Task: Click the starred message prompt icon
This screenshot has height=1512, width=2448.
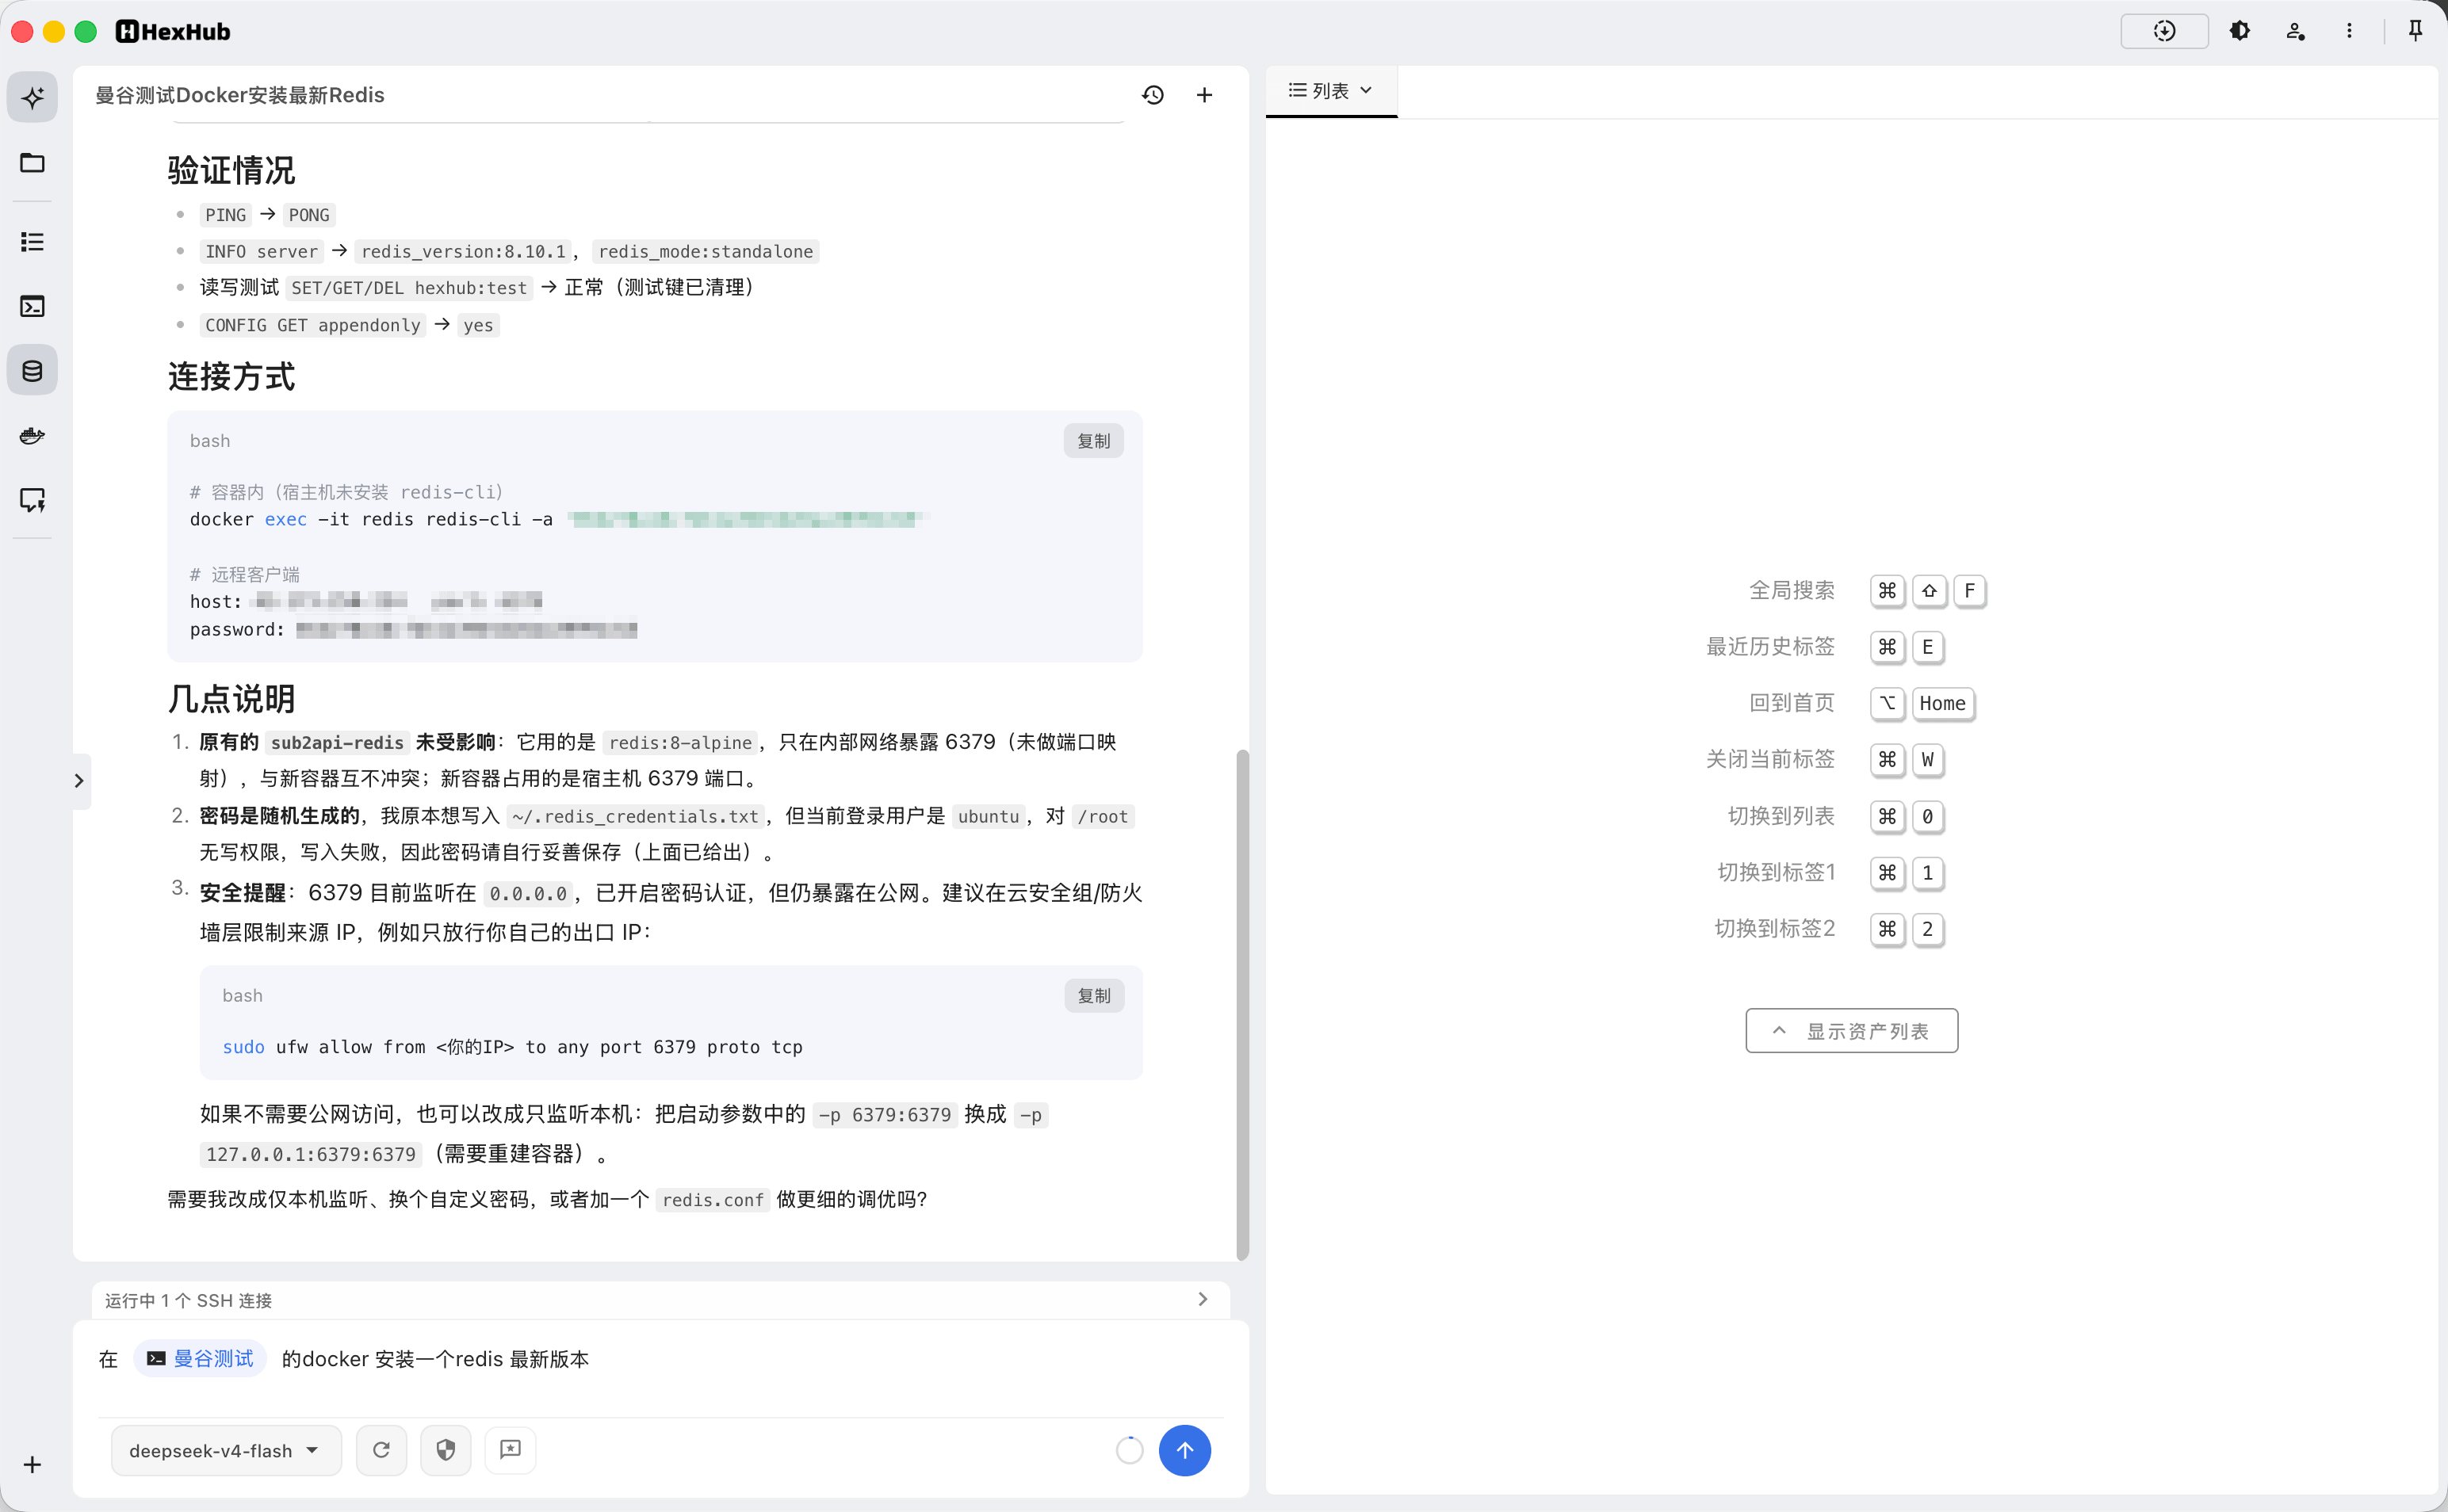Action: (511, 1451)
